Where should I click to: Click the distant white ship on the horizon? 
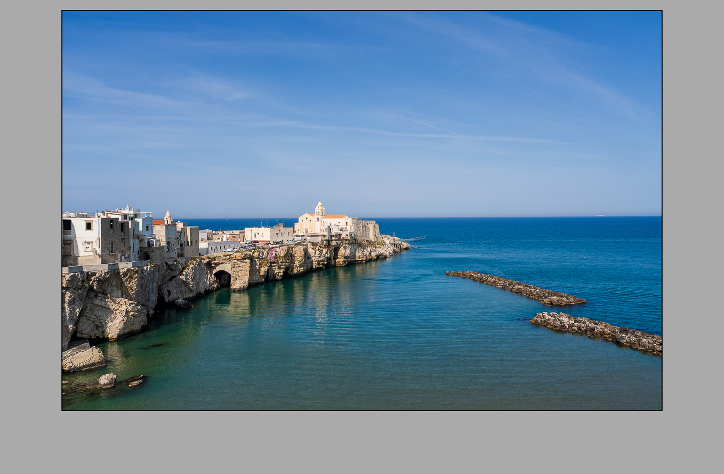599,215
